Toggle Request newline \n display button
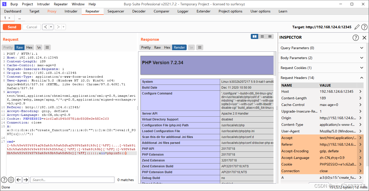This screenshot has height=191, width=369. pyautogui.click(x=39, y=47)
